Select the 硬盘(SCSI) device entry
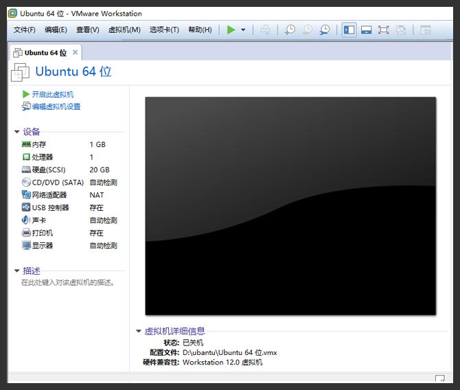The height and width of the screenshot is (390, 460). point(51,170)
